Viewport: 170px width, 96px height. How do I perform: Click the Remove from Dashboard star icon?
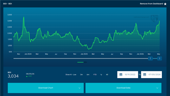165,4
